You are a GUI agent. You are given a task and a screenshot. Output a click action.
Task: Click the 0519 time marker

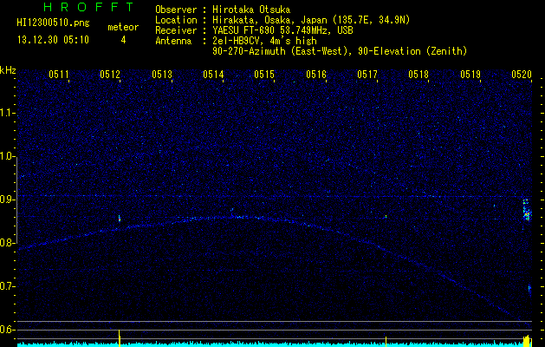[470, 75]
